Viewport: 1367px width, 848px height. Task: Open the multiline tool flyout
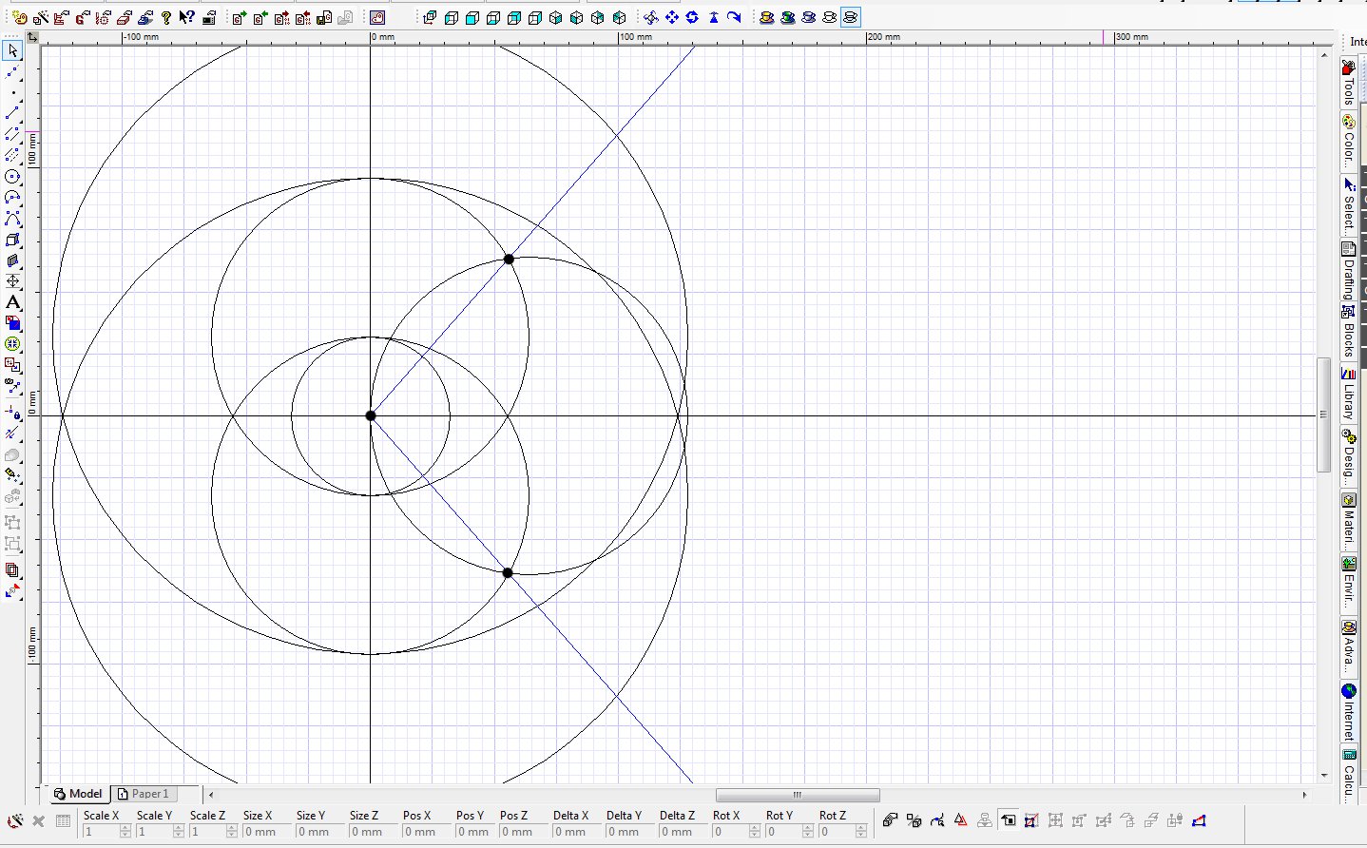(x=12, y=156)
